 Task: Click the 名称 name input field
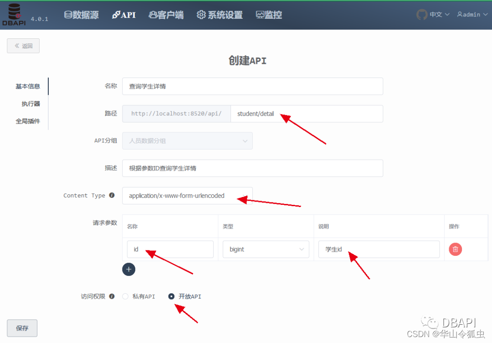point(252,86)
